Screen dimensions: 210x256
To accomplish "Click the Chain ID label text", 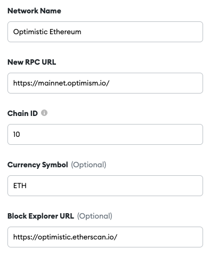I will [22, 113].
